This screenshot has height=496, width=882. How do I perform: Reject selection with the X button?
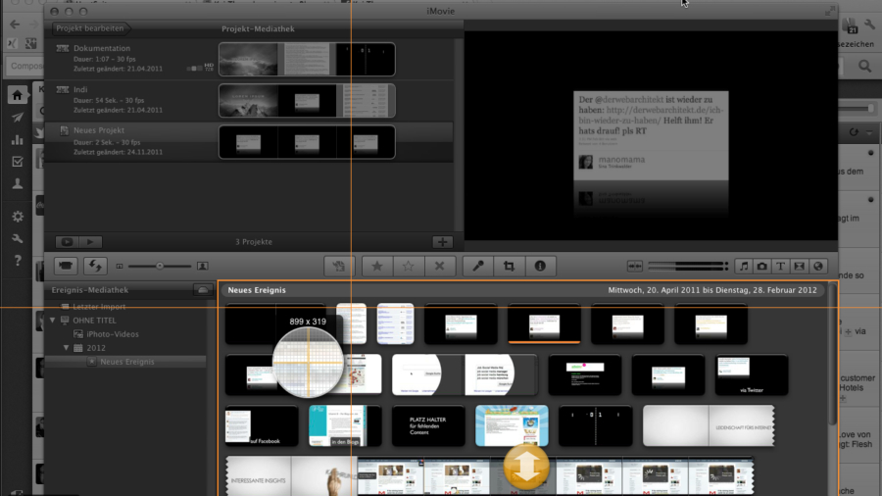coord(439,266)
